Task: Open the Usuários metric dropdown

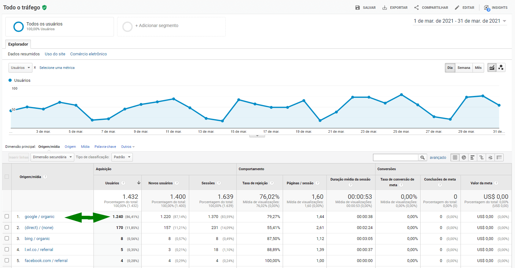Action: tap(20, 68)
